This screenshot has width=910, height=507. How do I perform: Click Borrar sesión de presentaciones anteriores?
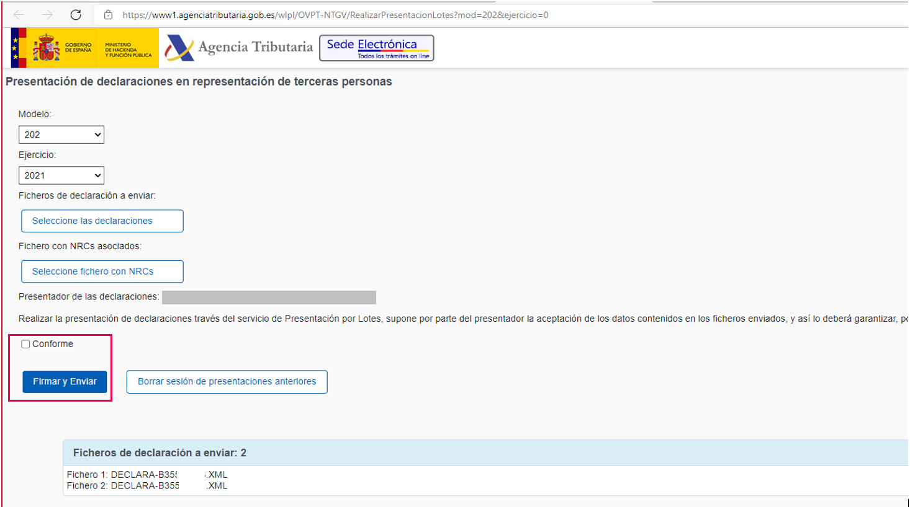pos(227,382)
